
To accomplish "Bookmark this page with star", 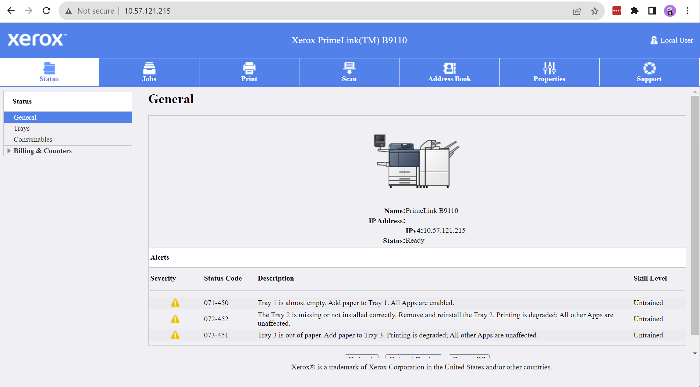I will 595,11.
